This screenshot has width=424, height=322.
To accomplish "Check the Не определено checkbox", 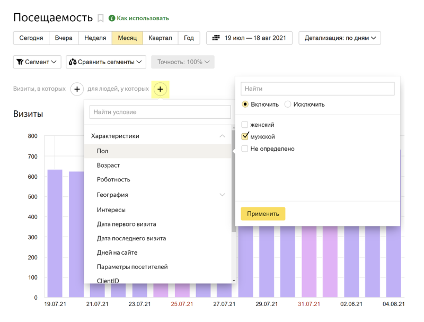I will (x=244, y=149).
